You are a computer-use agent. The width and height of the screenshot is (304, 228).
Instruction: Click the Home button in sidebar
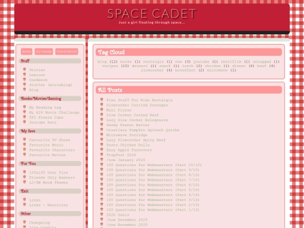26,51
